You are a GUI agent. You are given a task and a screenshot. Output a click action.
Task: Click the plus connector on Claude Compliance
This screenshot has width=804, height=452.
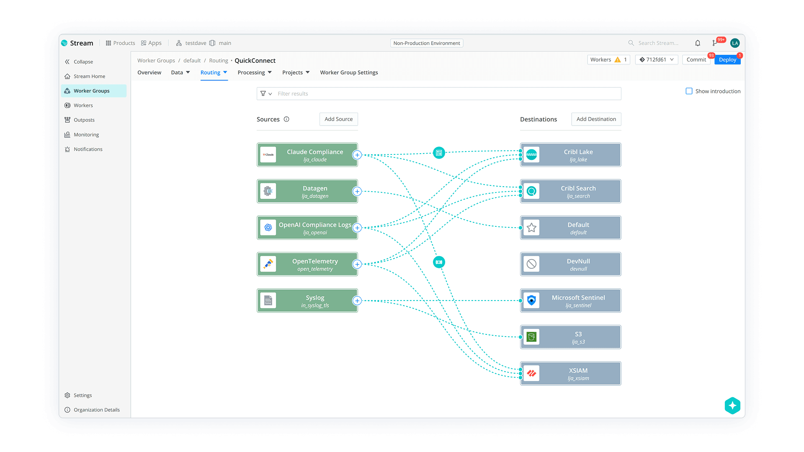click(357, 155)
